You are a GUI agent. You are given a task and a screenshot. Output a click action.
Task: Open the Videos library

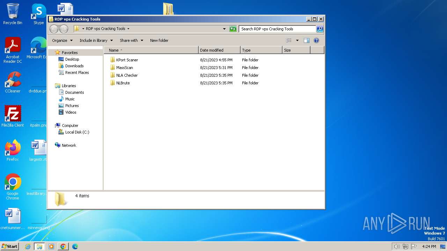pyautogui.click(x=71, y=112)
